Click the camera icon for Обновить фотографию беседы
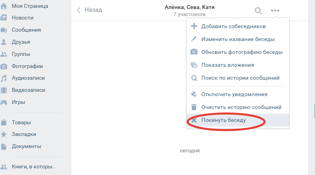 (194, 52)
